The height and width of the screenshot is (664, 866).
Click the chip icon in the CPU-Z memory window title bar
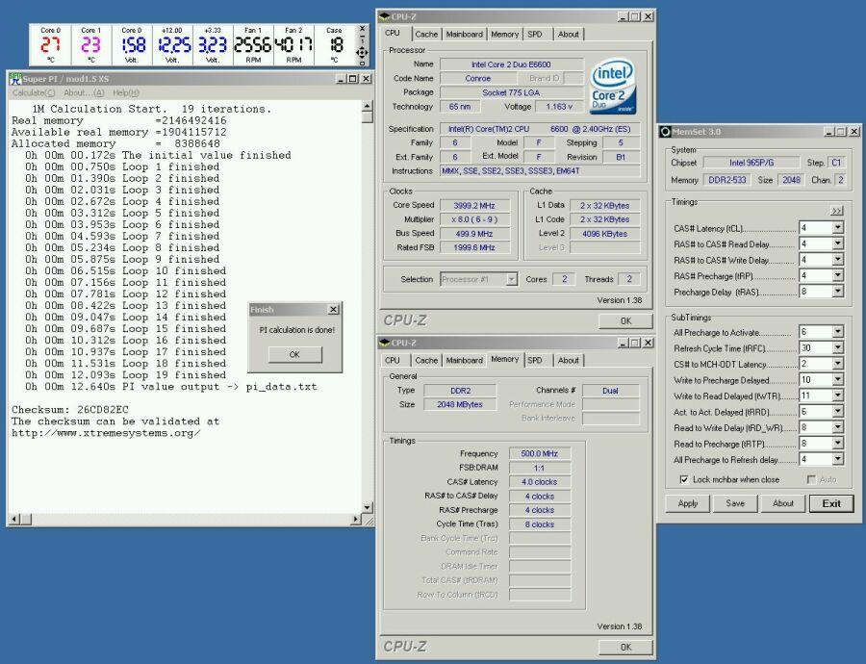click(x=385, y=343)
